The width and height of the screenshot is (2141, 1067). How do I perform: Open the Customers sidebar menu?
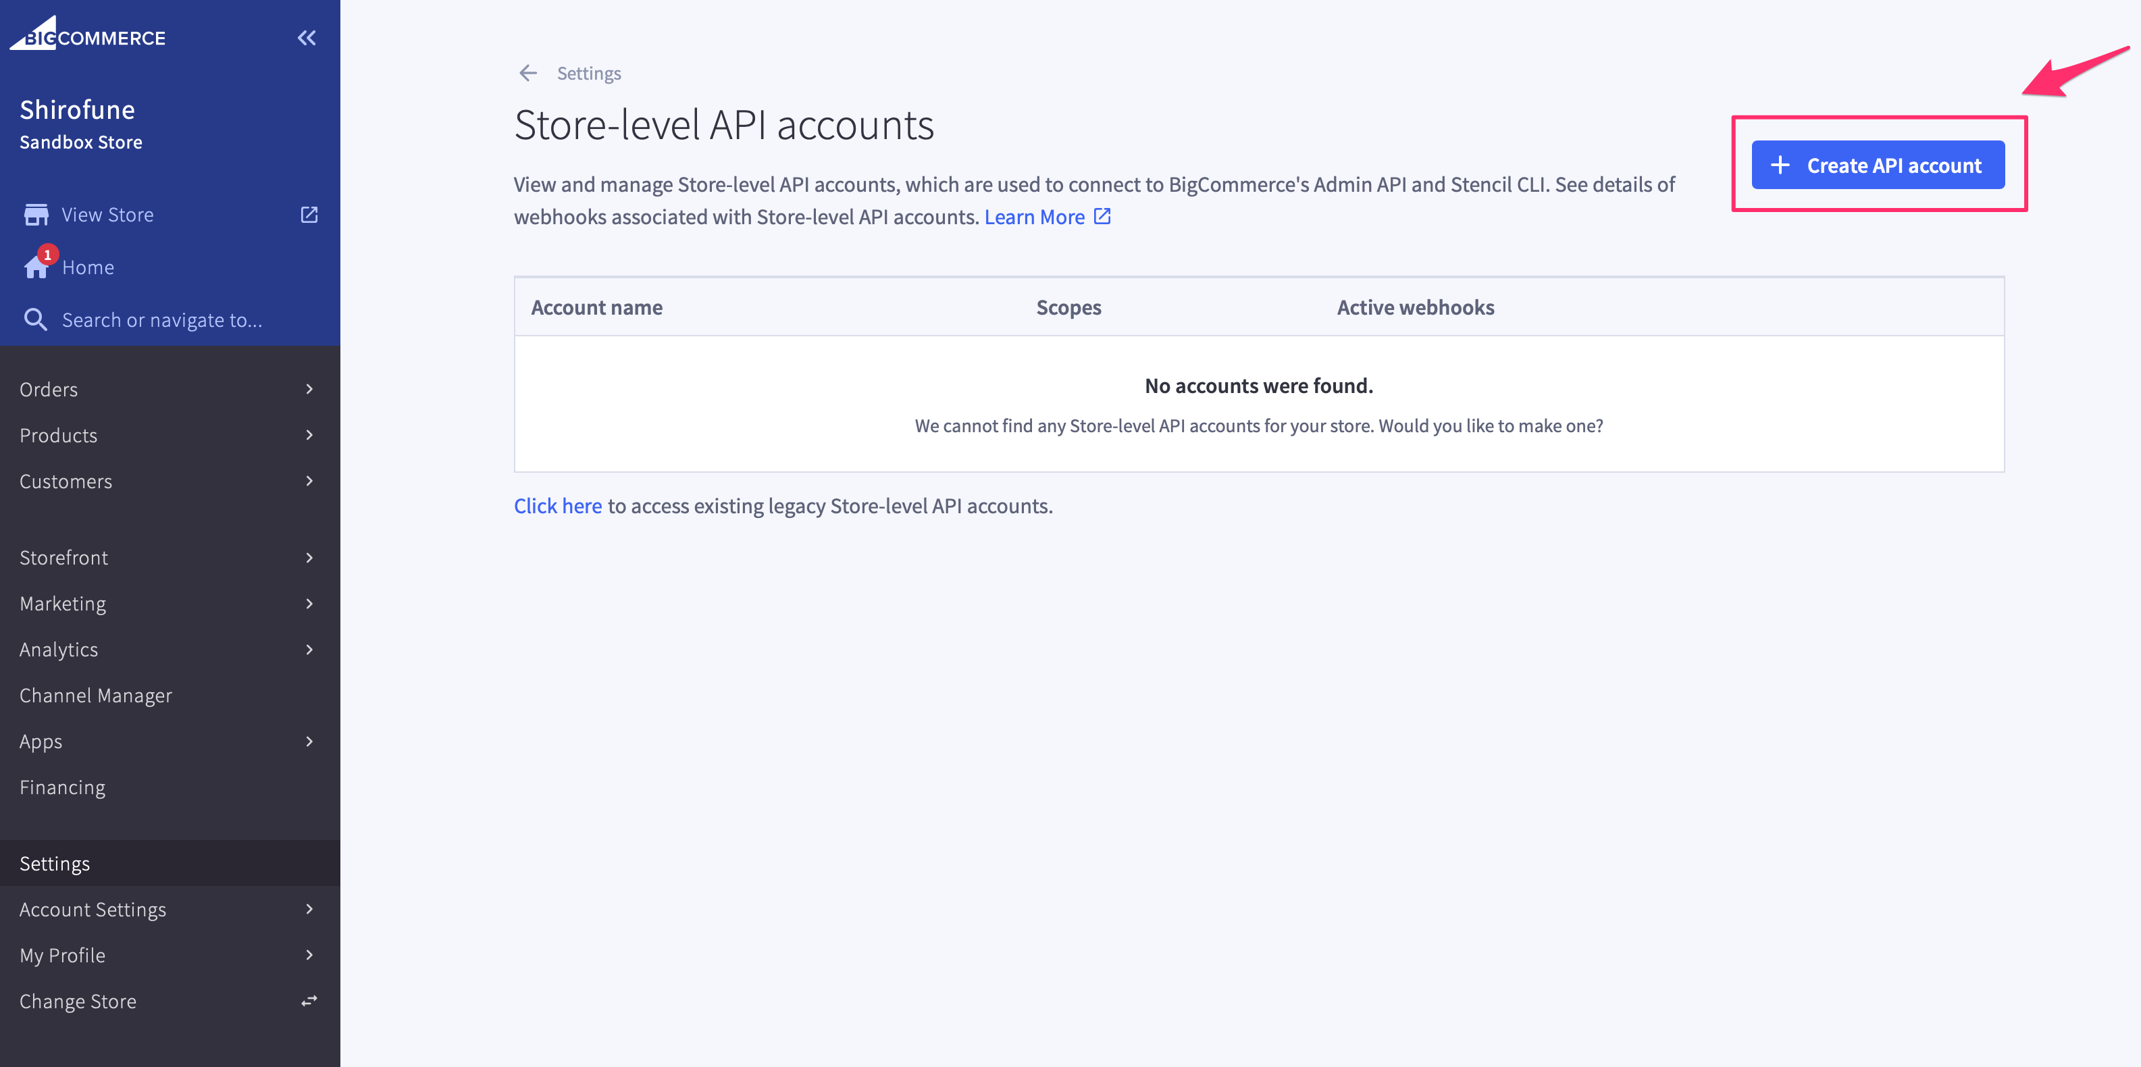coord(170,481)
